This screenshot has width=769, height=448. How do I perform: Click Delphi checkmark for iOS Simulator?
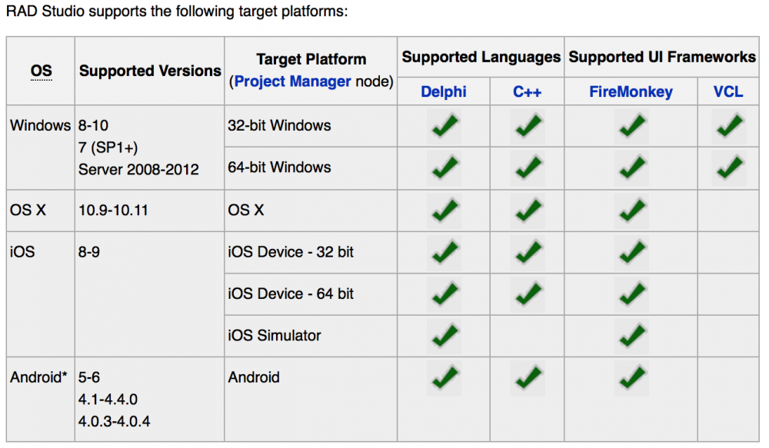point(444,336)
